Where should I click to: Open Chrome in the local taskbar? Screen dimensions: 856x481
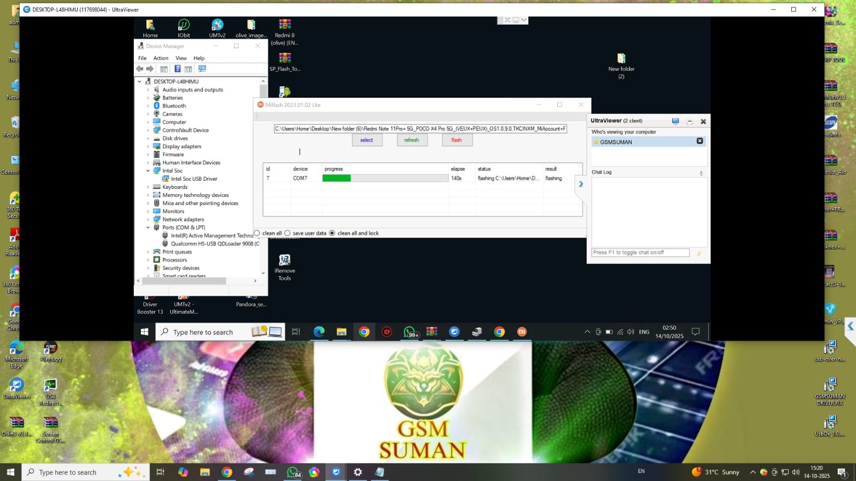[x=227, y=472]
